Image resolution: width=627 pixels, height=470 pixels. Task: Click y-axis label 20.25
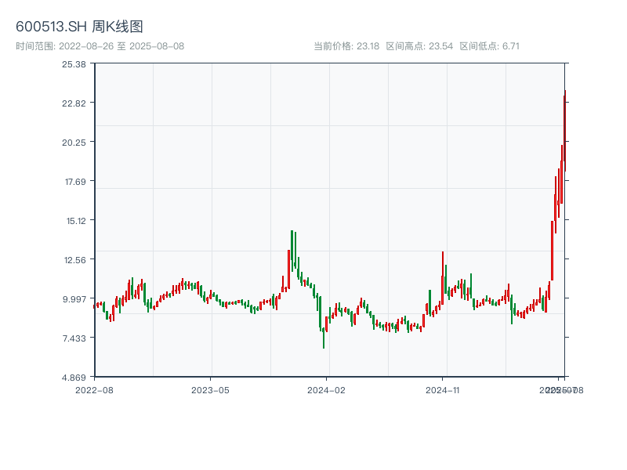click(74, 143)
